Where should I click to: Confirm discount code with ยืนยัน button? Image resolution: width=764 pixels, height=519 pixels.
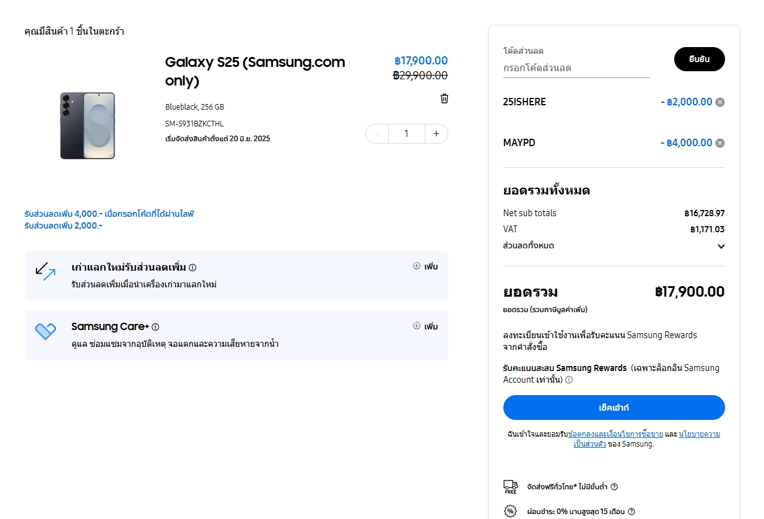[700, 59]
